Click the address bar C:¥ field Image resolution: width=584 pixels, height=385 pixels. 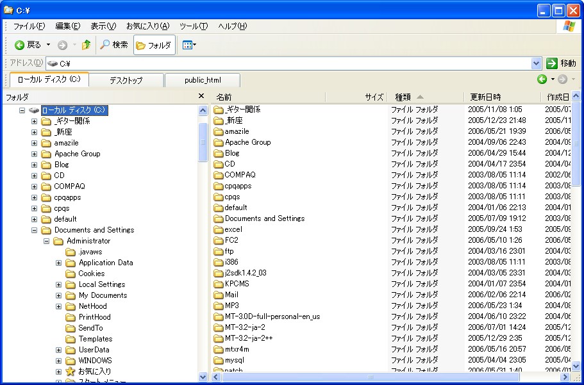(x=289, y=63)
